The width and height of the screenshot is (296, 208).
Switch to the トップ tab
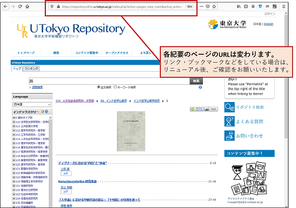point(17,69)
